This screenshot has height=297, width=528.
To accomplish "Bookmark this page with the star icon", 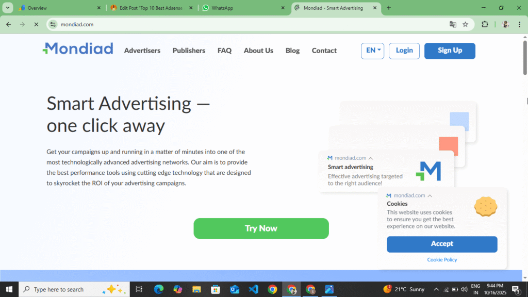I will tap(465, 24).
